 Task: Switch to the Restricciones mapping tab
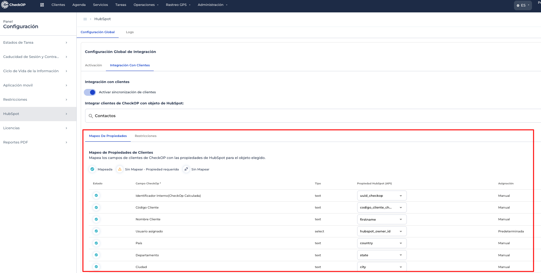click(145, 136)
